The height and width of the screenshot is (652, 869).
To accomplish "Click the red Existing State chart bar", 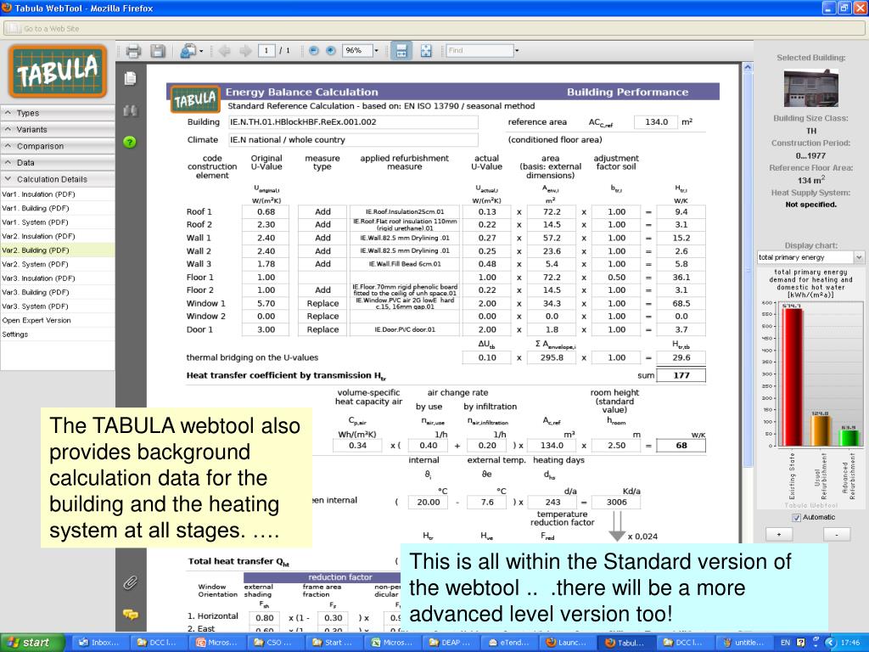I will coord(792,377).
